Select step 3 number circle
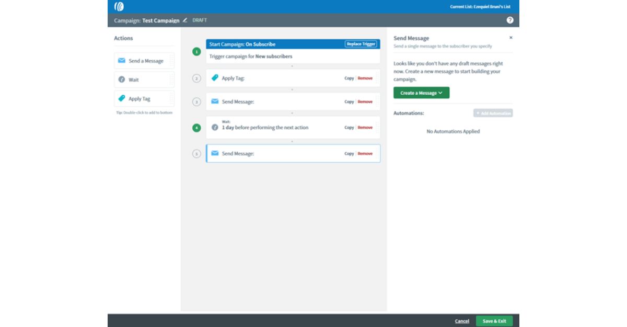 (196, 102)
